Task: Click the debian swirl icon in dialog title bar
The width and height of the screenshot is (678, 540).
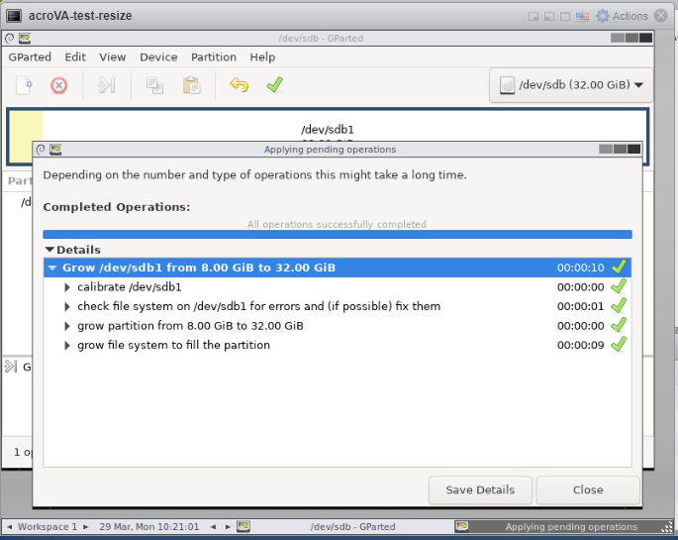Action: tap(41, 150)
